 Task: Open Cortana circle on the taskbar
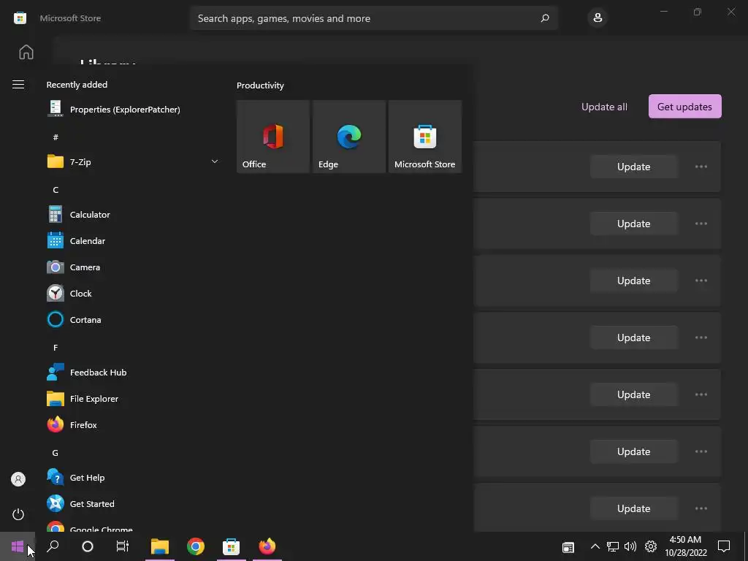pyautogui.click(x=88, y=546)
